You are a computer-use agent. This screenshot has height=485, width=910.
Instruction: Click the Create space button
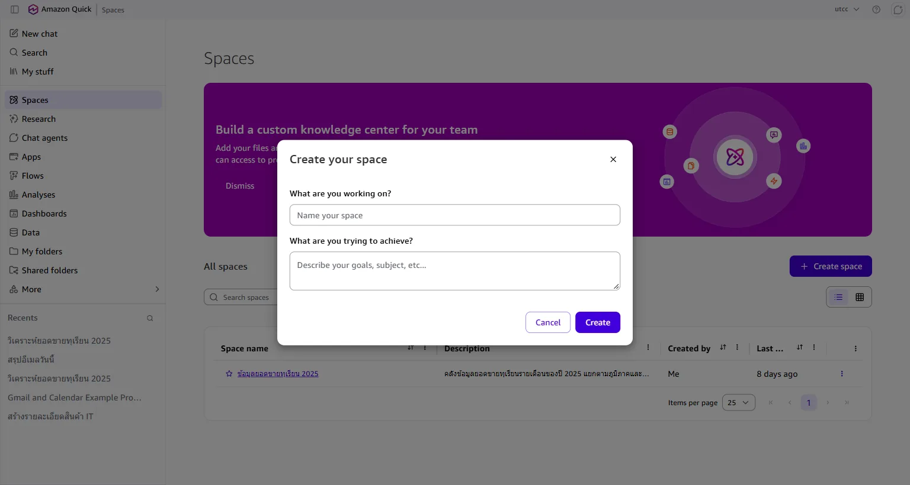[x=831, y=266]
